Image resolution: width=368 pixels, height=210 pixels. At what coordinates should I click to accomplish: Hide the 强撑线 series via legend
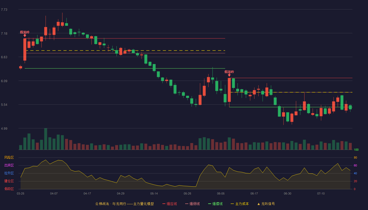pos(215,204)
